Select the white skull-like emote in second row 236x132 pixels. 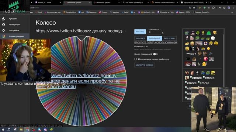pos(213,38)
